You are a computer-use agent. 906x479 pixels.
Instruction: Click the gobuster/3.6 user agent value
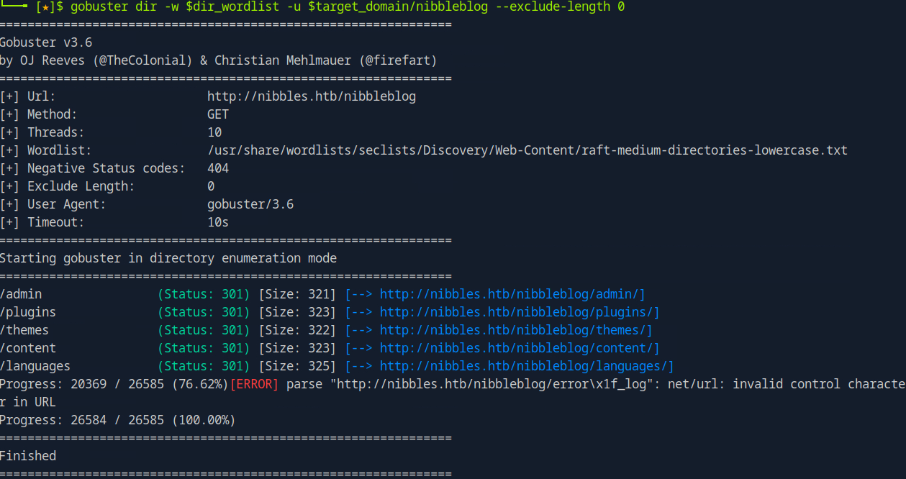[250, 204]
